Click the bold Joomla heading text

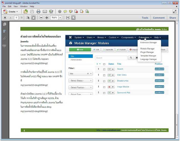[25, 42]
